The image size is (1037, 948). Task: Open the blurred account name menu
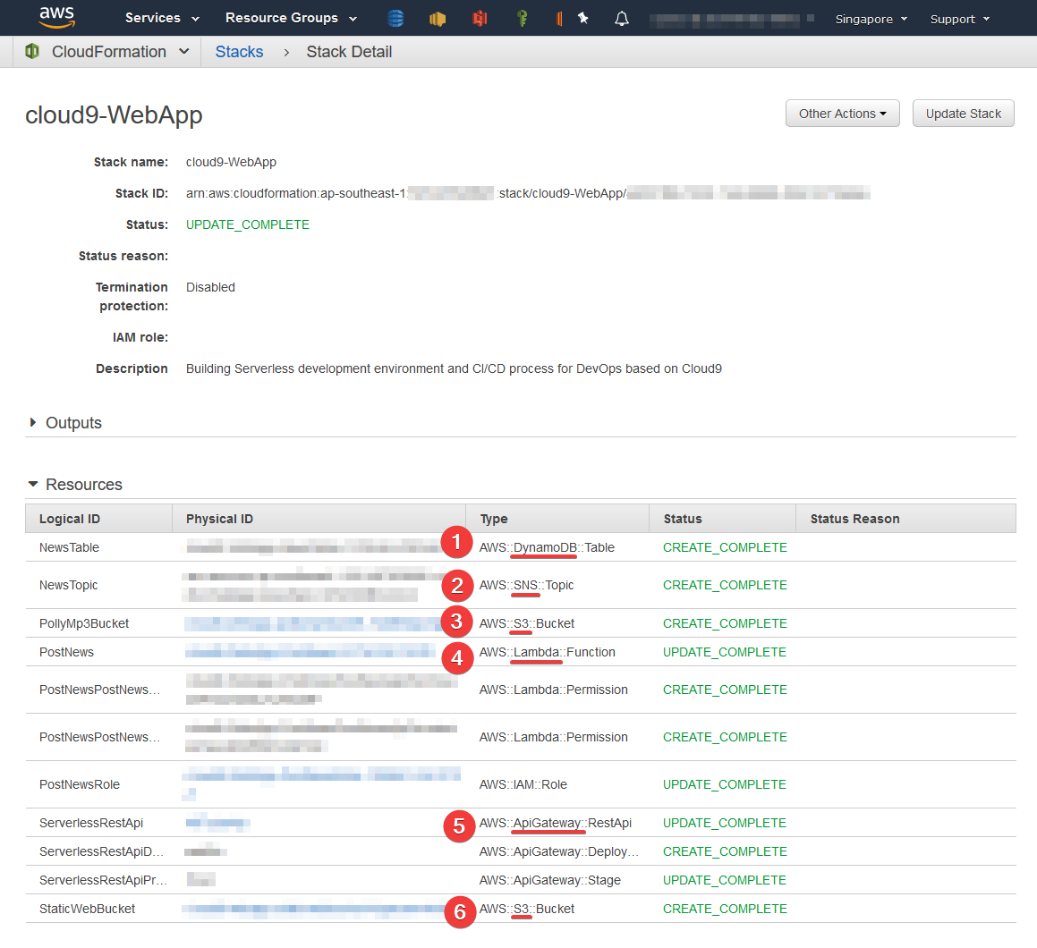[x=732, y=19]
